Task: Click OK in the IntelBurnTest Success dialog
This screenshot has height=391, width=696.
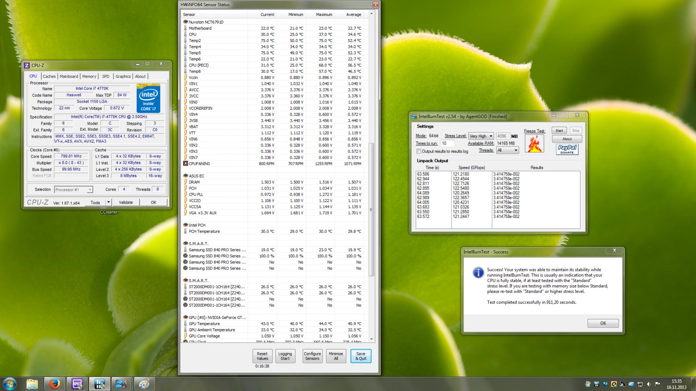Action: click(603, 323)
